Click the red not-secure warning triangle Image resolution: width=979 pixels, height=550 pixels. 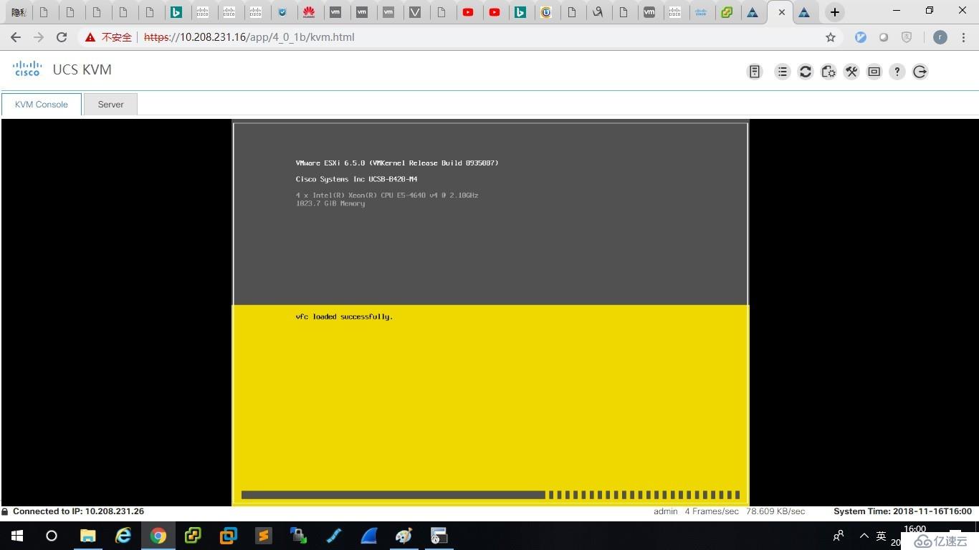[x=90, y=37]
